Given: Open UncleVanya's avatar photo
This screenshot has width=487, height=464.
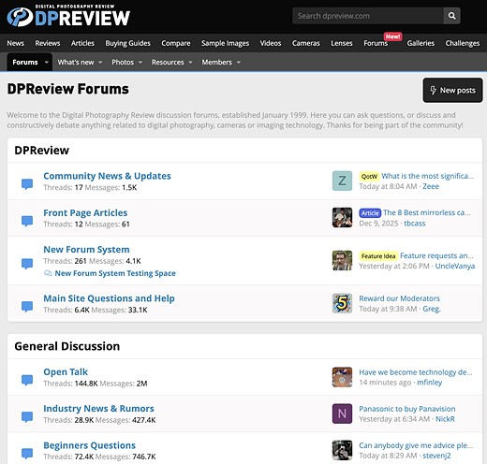Looking at the screenshot, I should point(342,260).
